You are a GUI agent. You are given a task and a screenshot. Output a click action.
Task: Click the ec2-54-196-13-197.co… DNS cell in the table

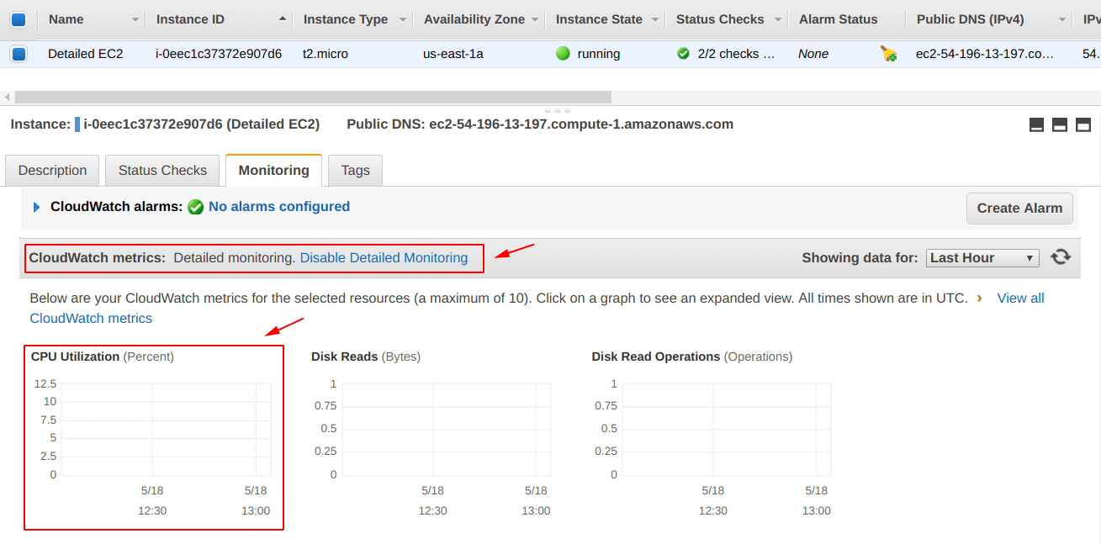coord(985,54)
